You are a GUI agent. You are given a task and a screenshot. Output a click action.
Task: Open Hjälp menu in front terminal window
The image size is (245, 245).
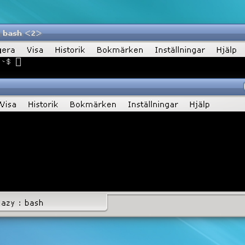pos(200,105)
